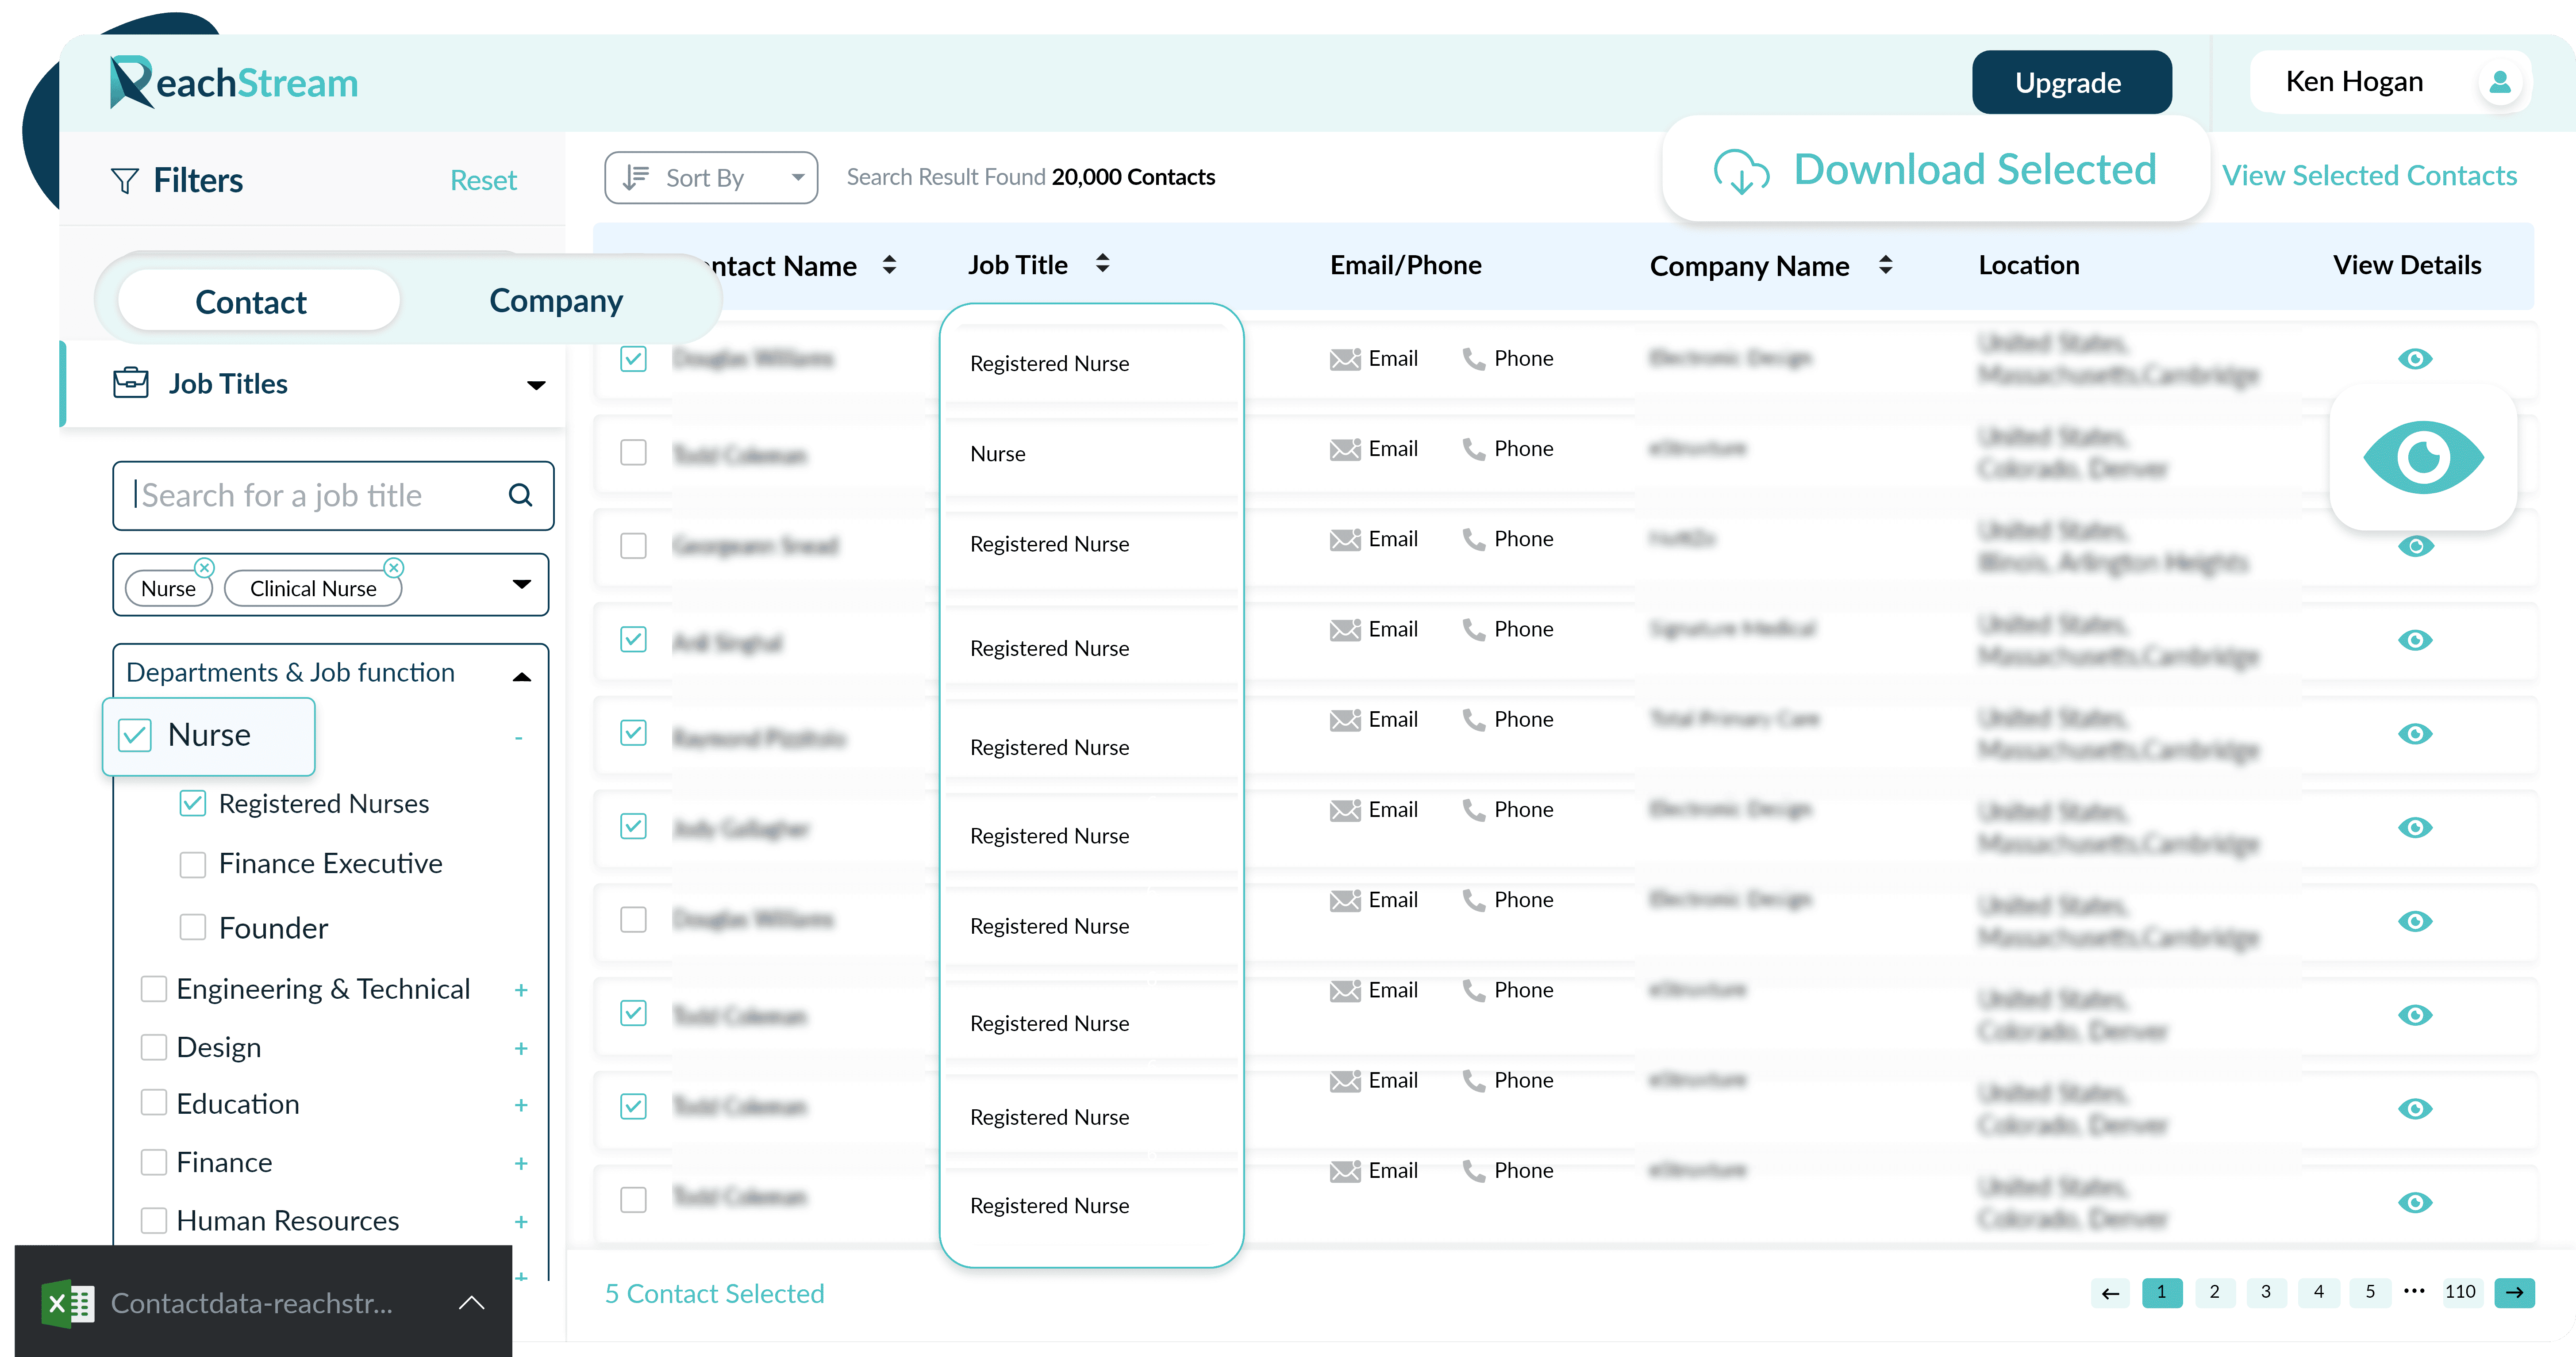Remove the Nurse tag with its x icon
Viewport: 2576px width, 1357px height.
click(x=204, y=567)
